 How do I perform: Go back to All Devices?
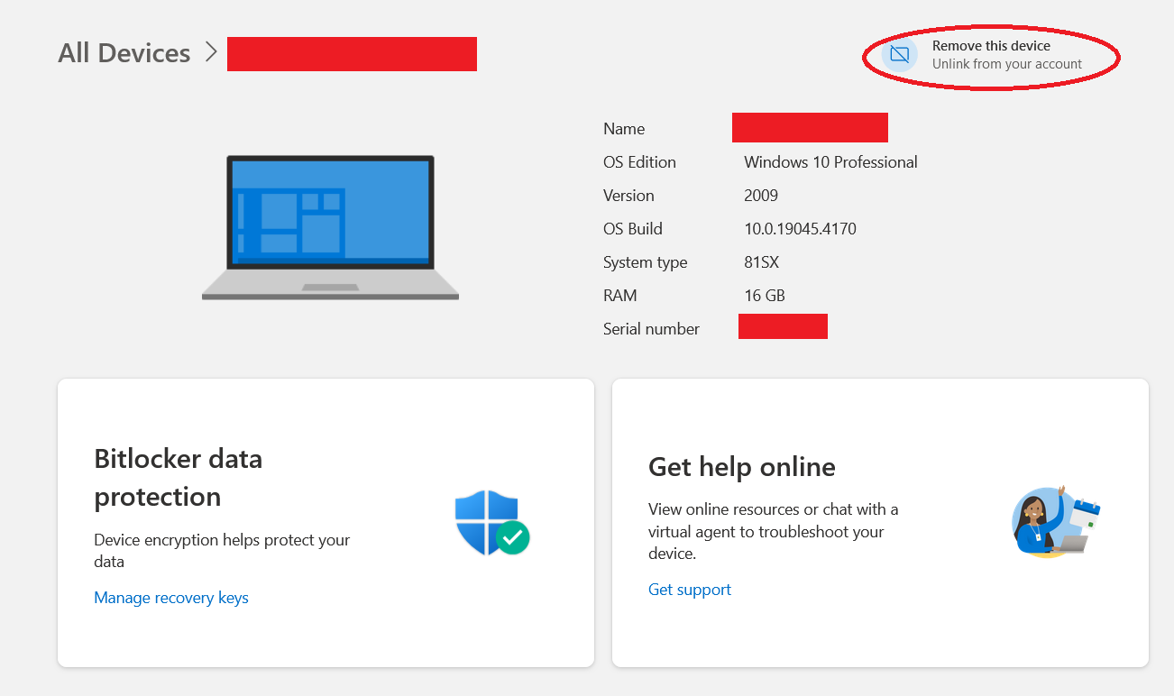[124, 53]
